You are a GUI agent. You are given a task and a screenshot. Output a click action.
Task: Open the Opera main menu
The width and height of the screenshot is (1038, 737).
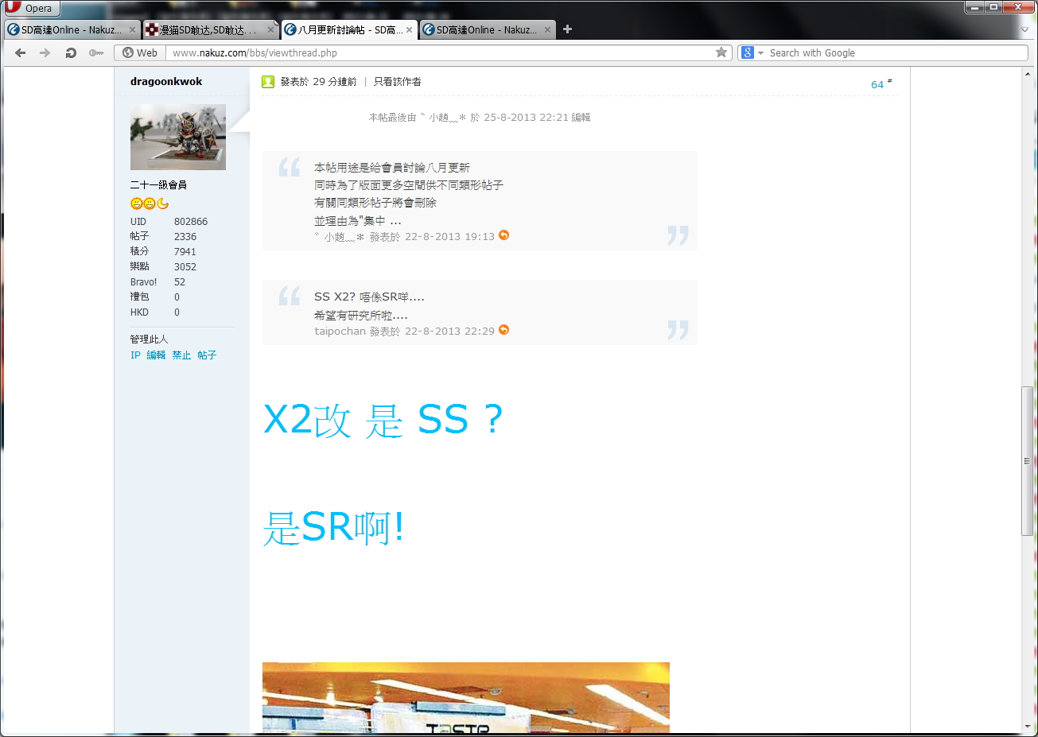32,9
